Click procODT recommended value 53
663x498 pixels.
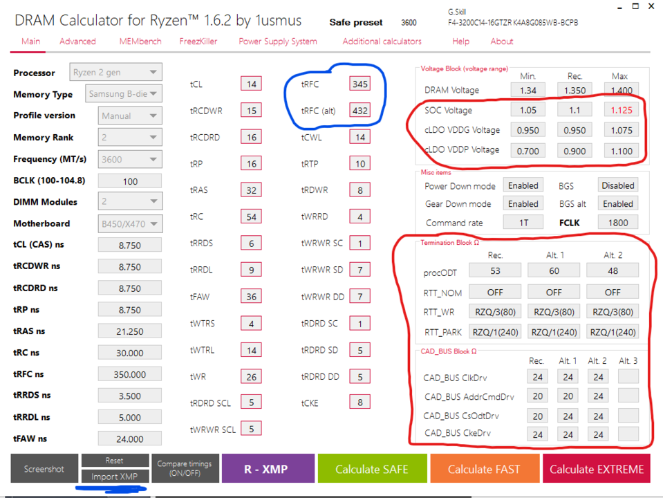pos(495,270)
